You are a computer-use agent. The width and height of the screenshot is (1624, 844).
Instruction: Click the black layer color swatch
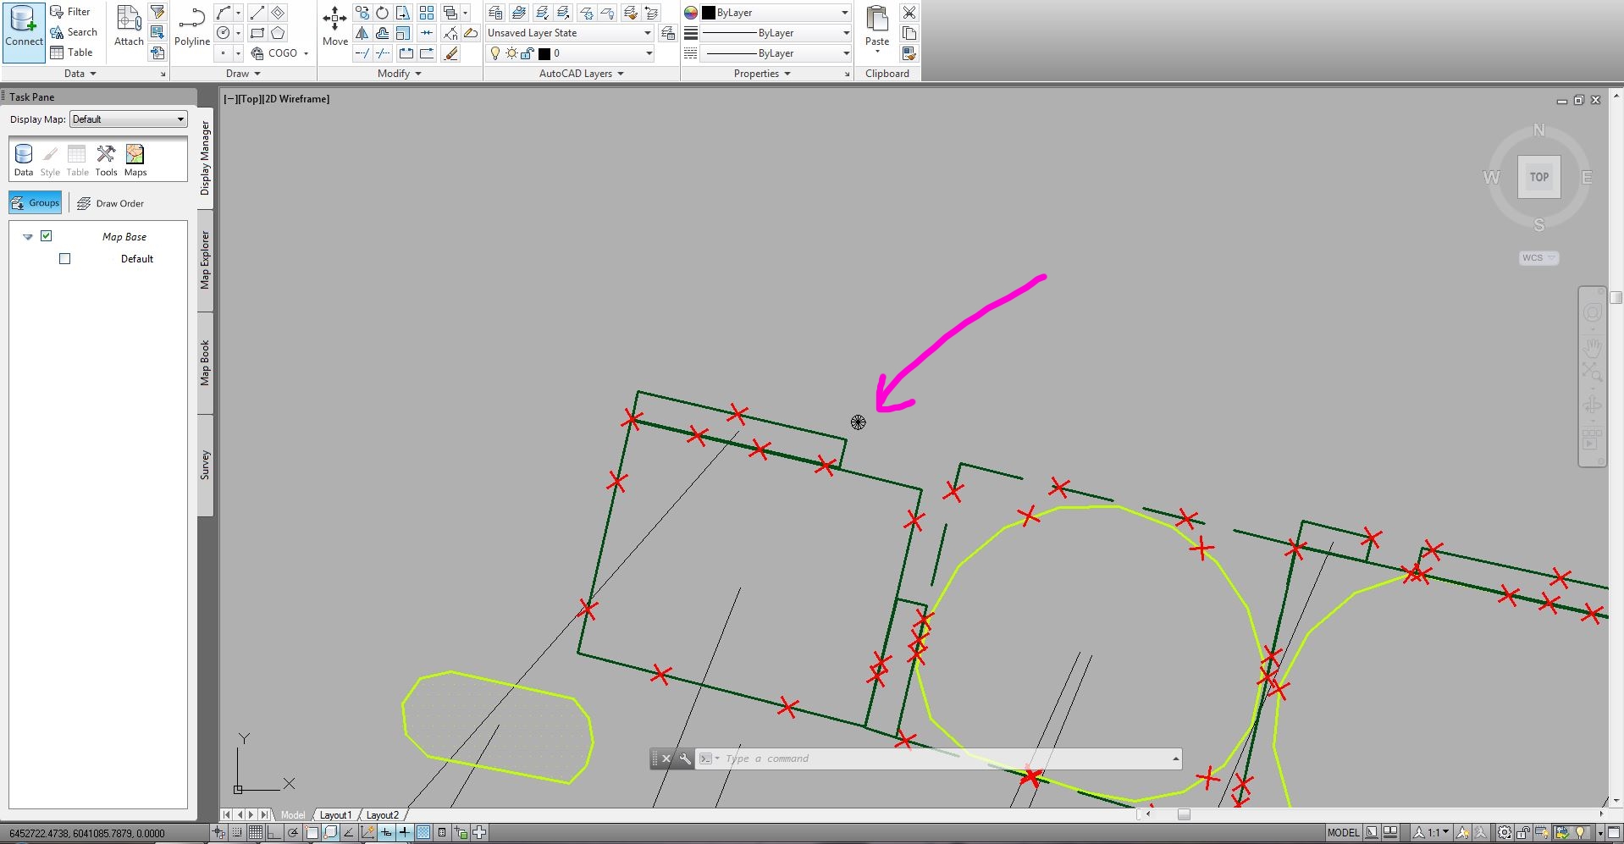[543, 52]
